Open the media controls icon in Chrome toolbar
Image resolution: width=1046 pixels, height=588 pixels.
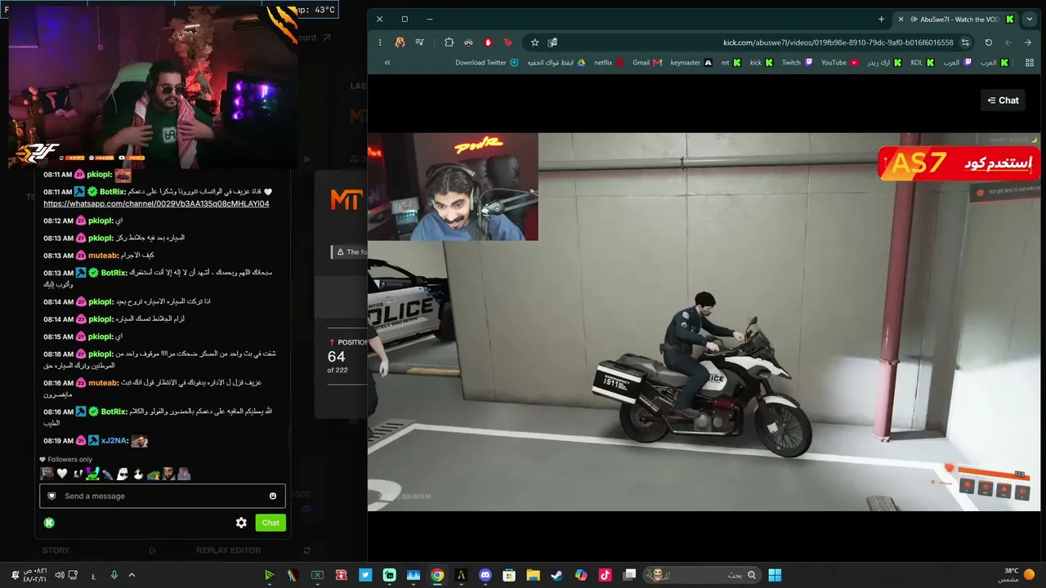pos(419,42)
